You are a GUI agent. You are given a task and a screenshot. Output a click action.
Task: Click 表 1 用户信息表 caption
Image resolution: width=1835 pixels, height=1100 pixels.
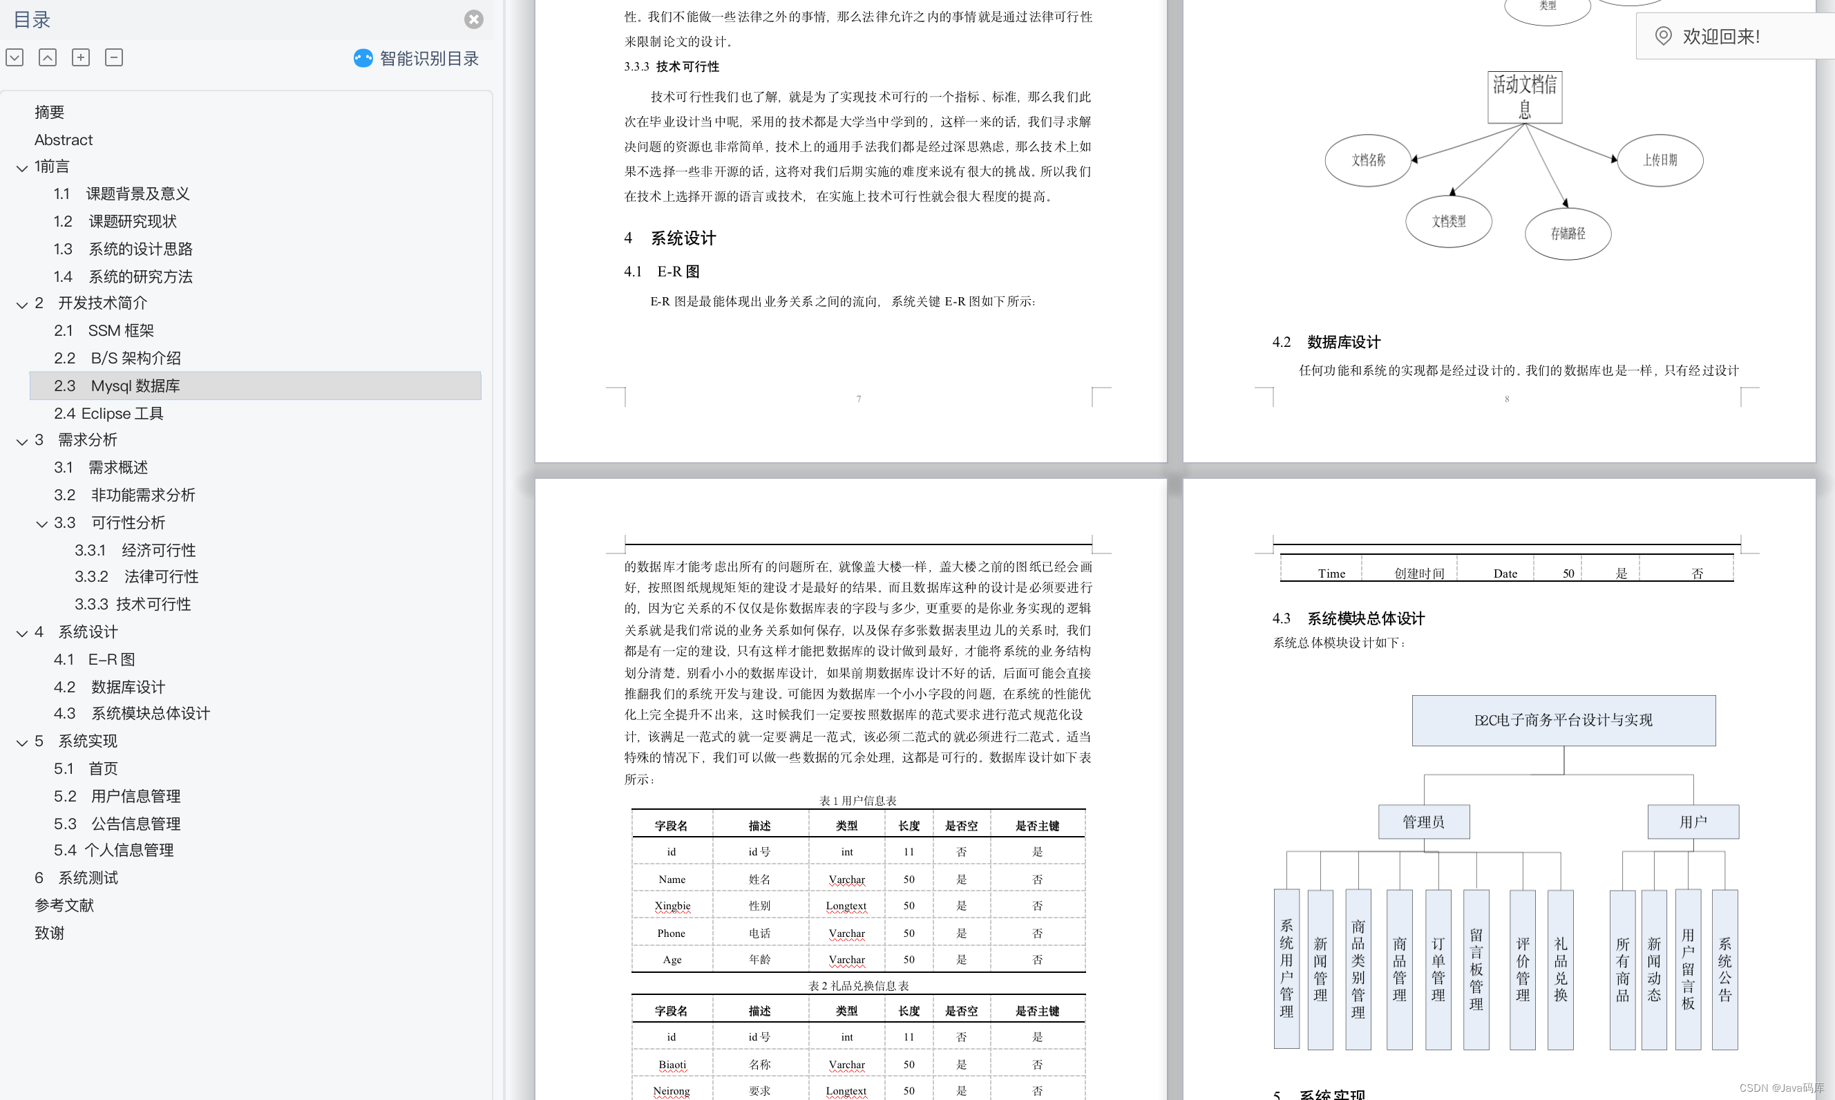pyautogui.click(x=857, y=801)
